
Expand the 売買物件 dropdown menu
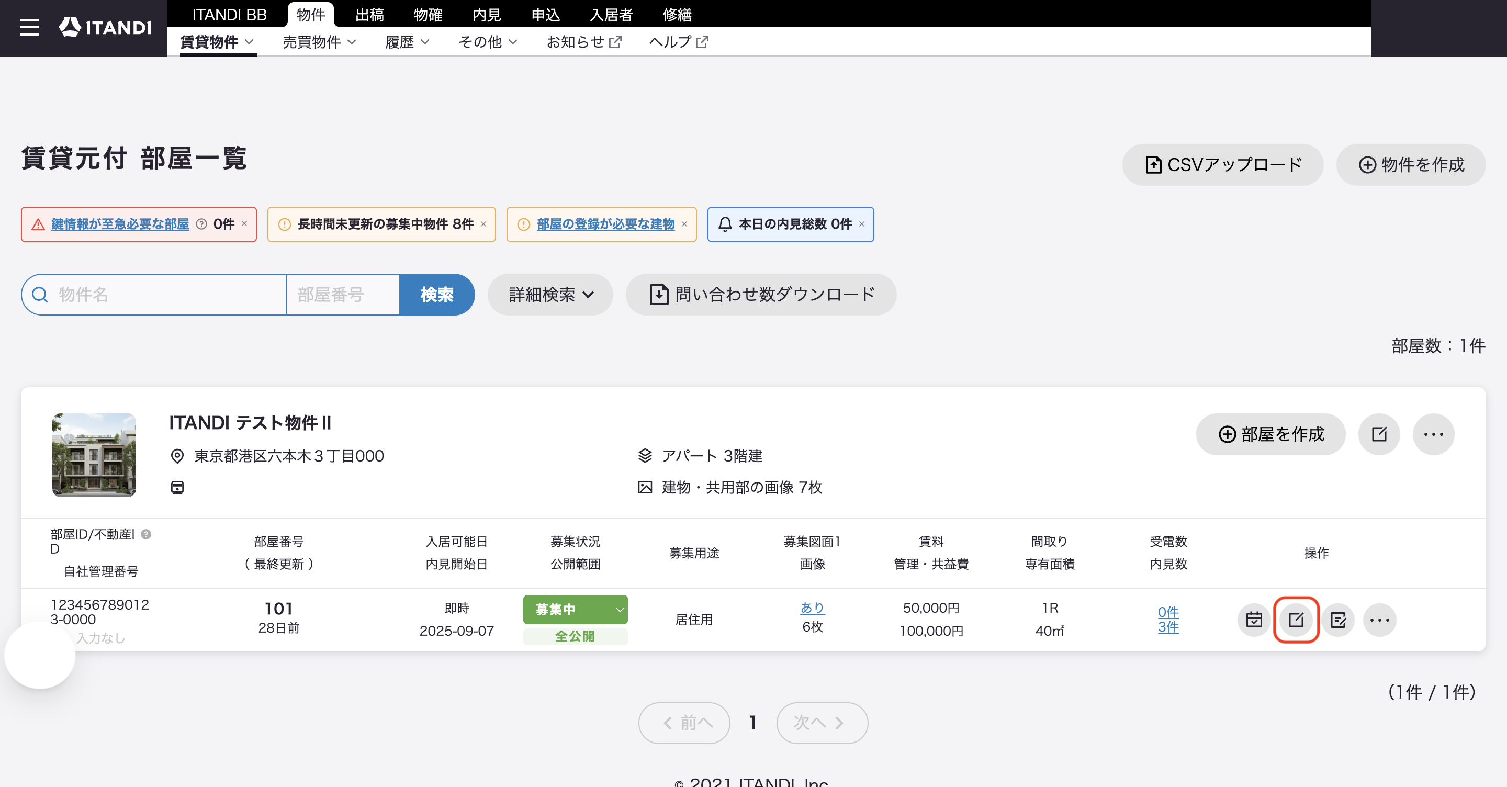[319, 42]
